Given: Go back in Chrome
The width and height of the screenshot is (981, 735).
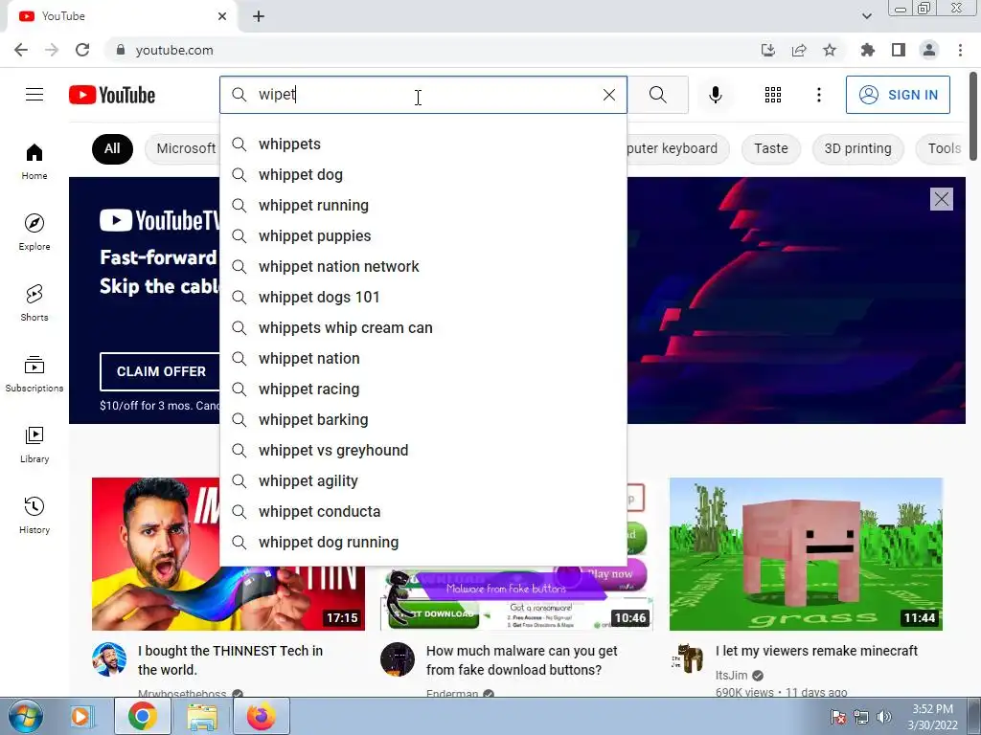Looking at the screenshot, I should coord(21,50).
